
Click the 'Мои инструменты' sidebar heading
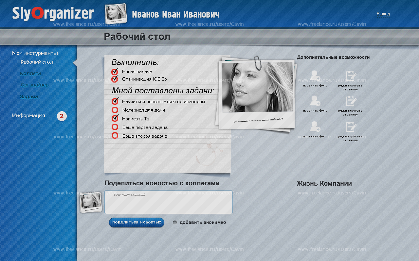[x=35, y=53]
